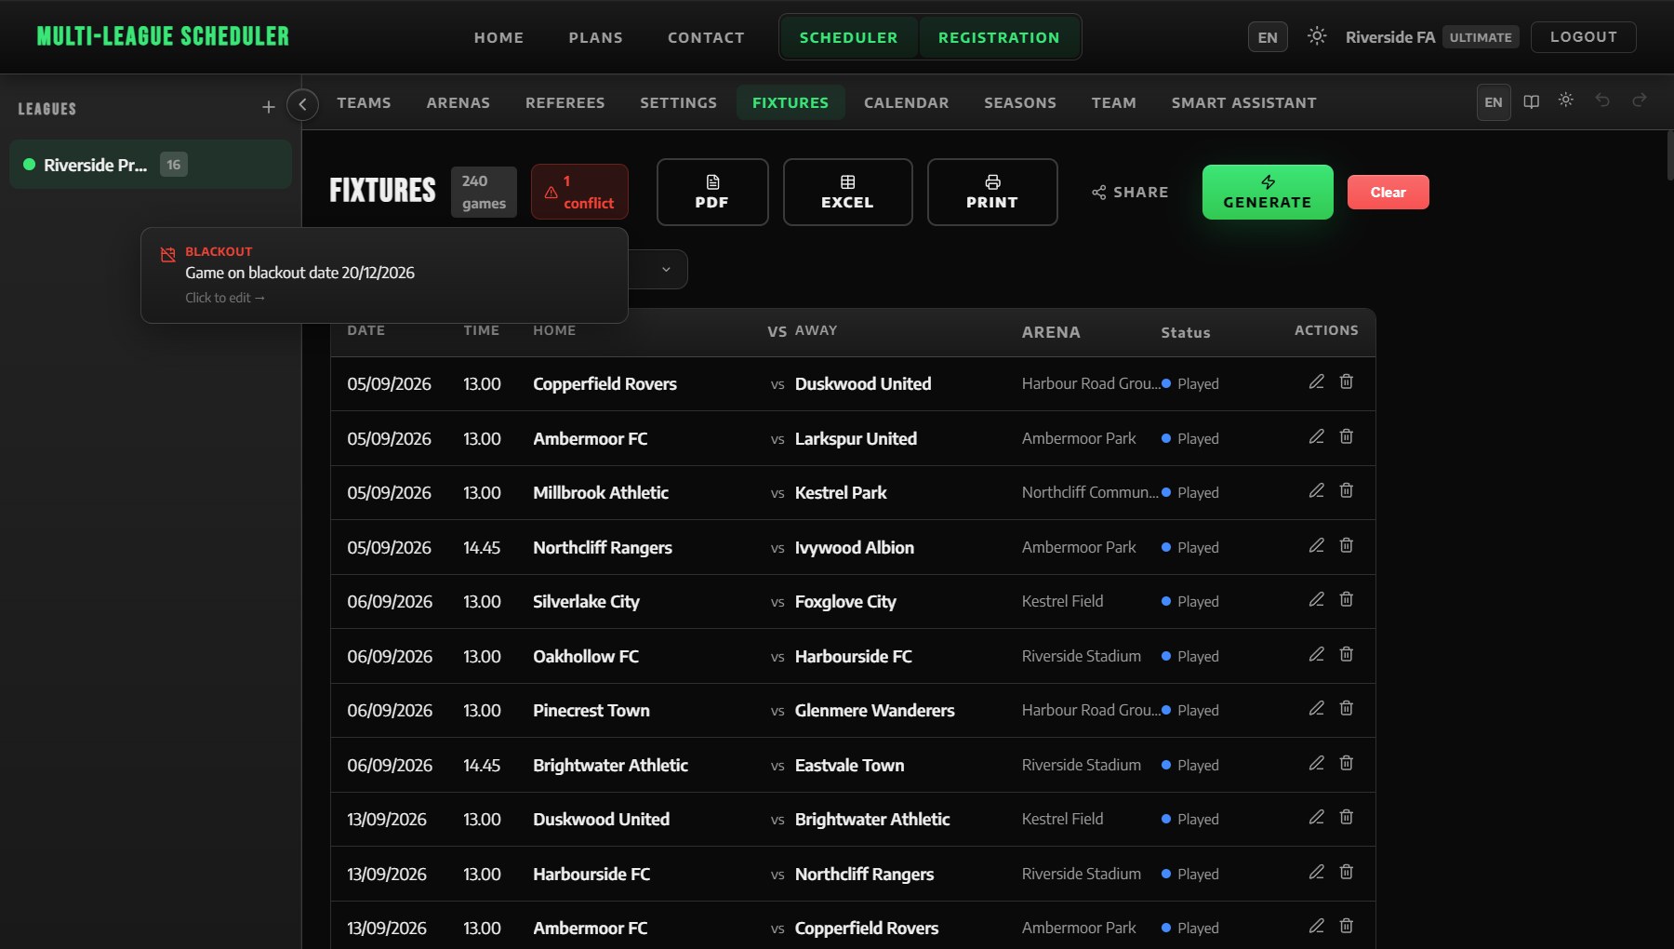Open the Registration section
Image resolution: width=1674 pixels, height=949 pixels.
coord(999,37)
